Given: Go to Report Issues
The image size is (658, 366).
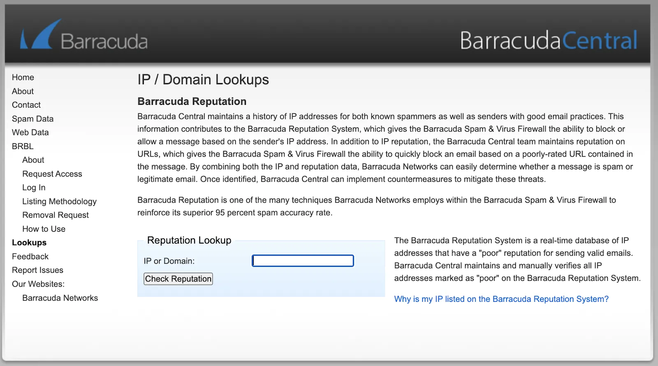Looking at the screenshot, I should coord(37,270).
